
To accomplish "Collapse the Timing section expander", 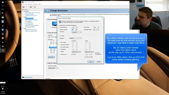I will pos(60,36).
